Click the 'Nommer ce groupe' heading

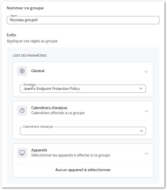tap(25, 8)
